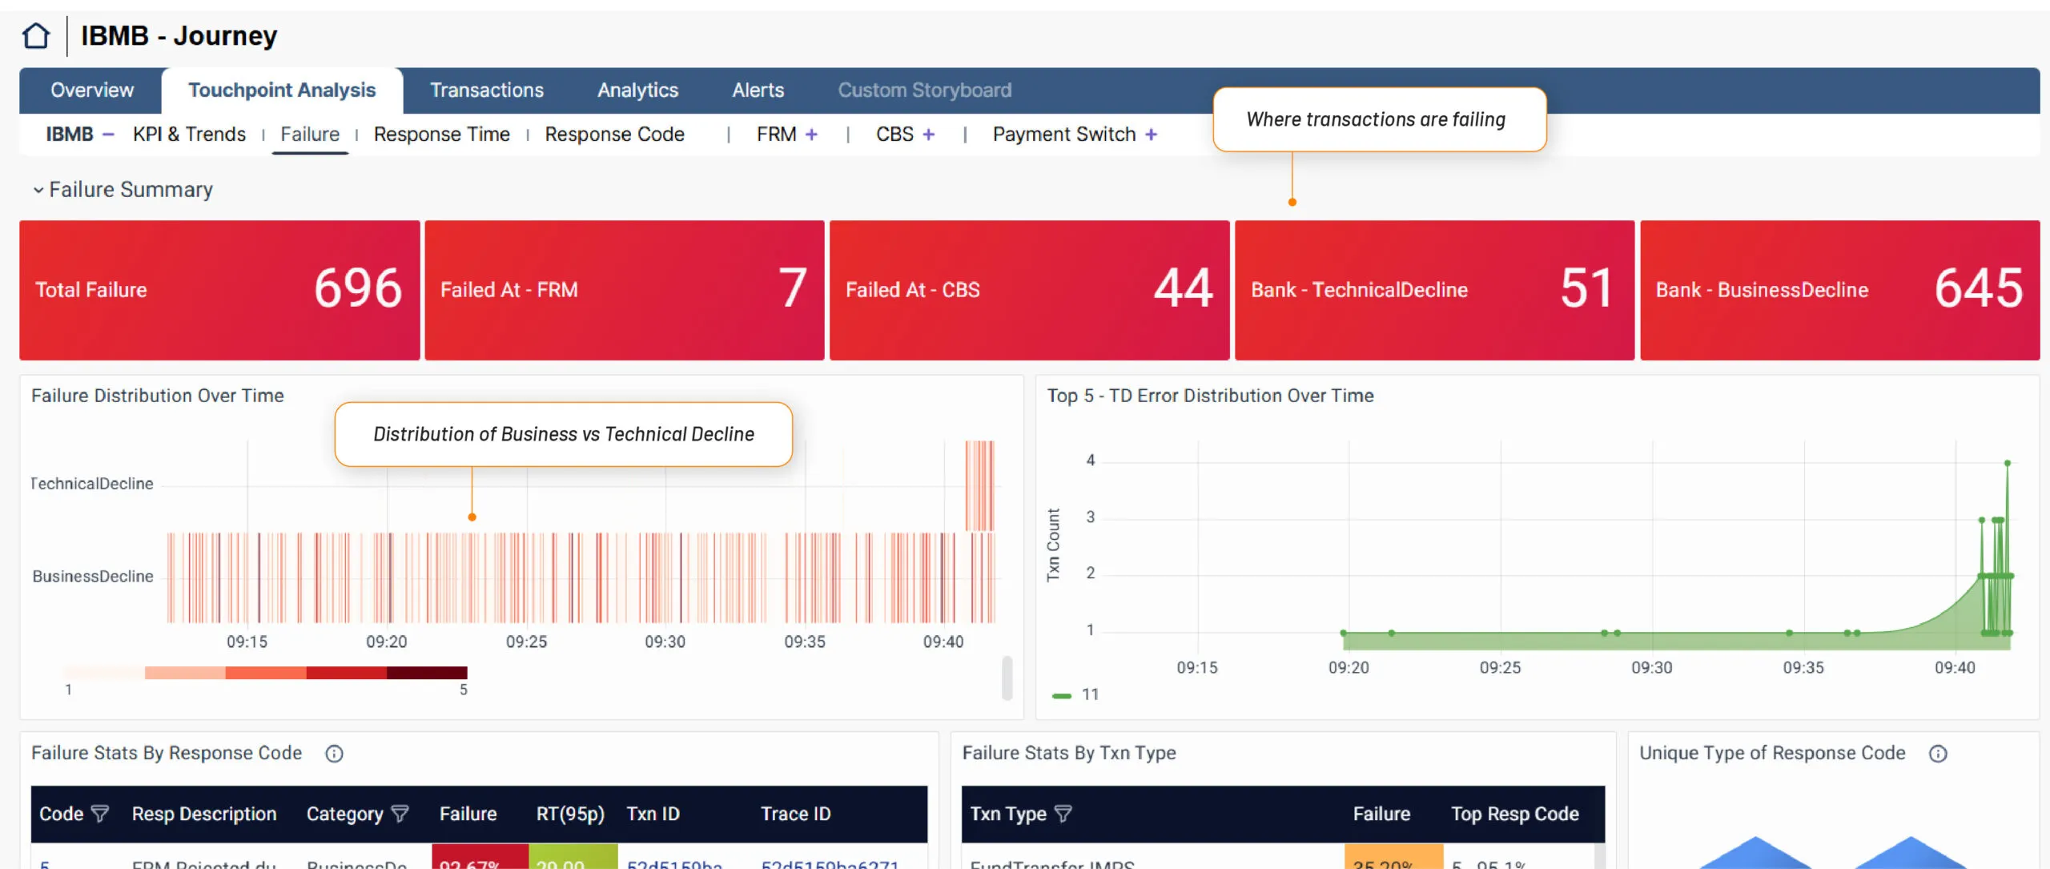The image size is (2050, 869).
Task: Click the home icon
Action: tap(36, 36)
